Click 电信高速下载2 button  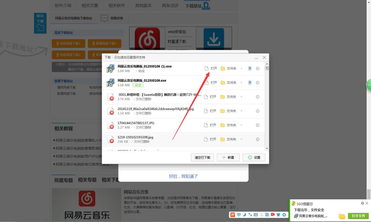69,55
